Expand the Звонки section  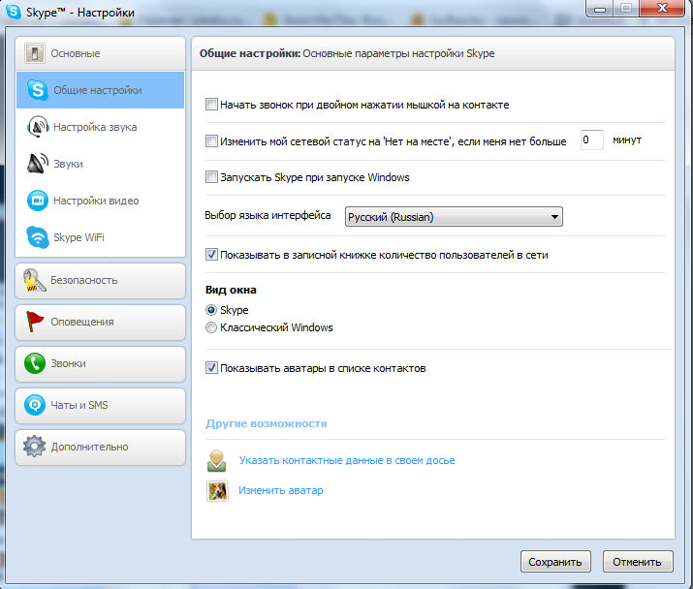[101, 363]
